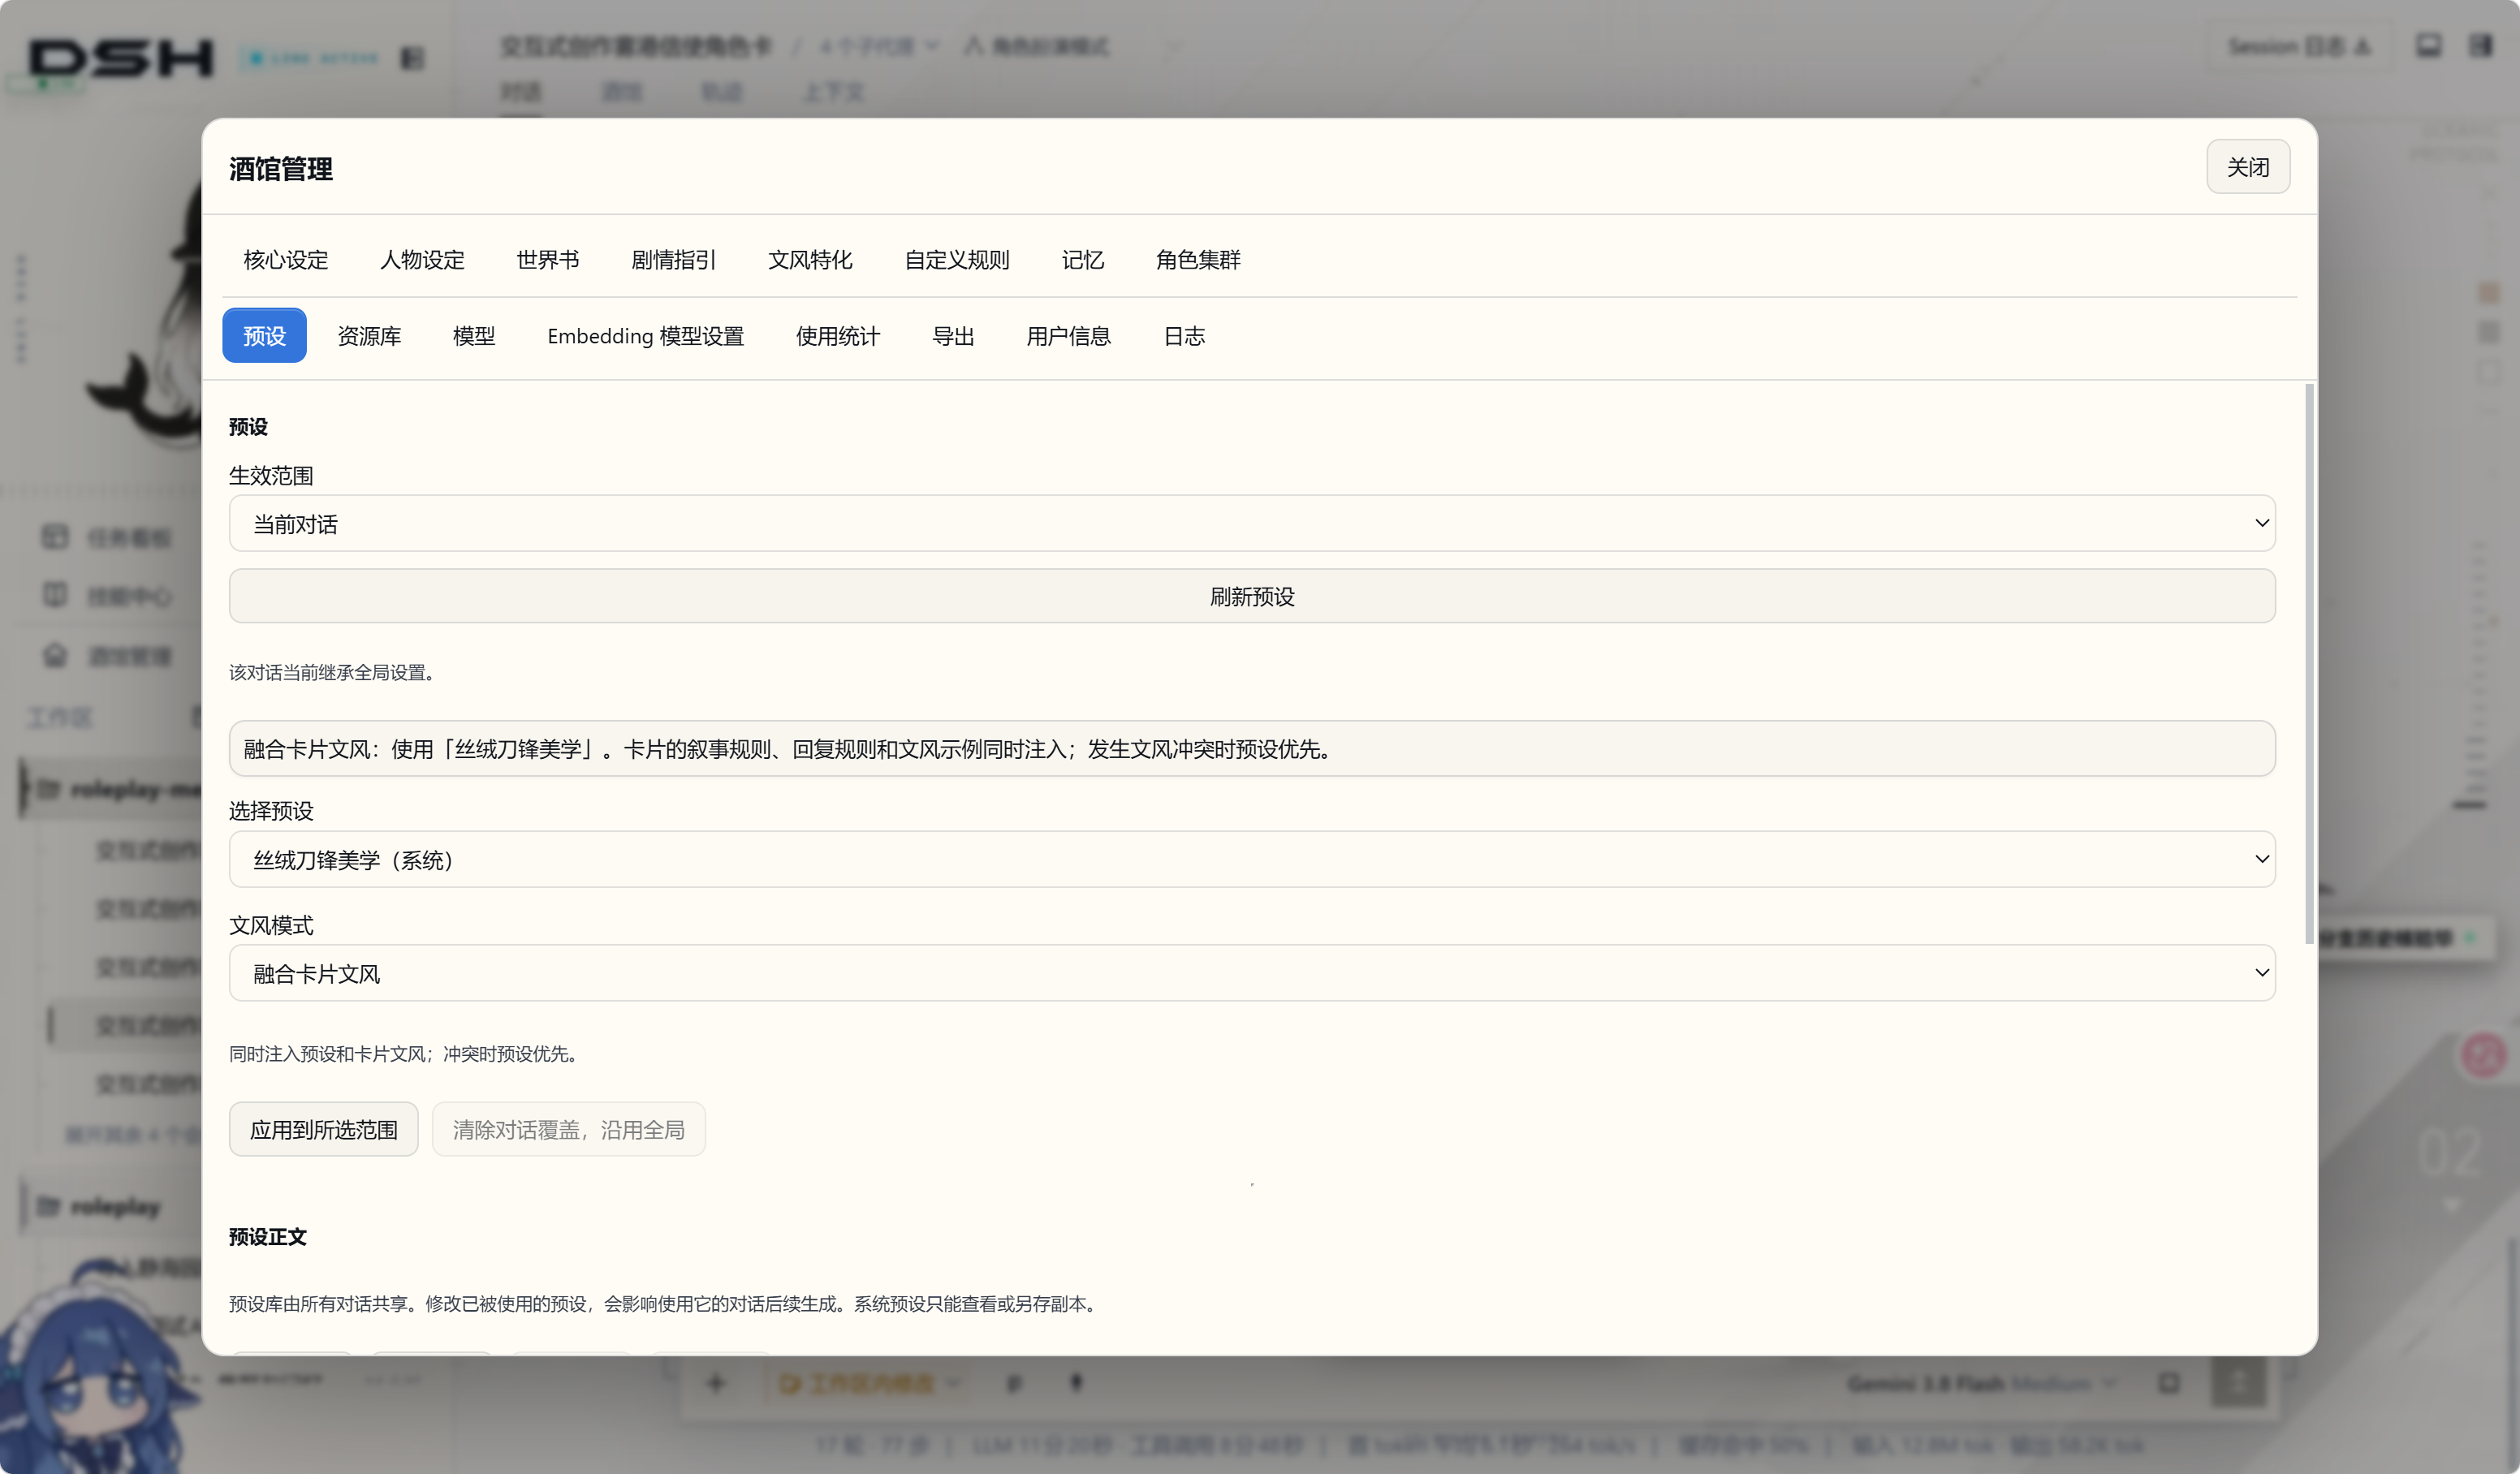The height and width of the screenshot is (1474, 2520).
Task: Go to the 导出 tab
Action: point(953,336)
